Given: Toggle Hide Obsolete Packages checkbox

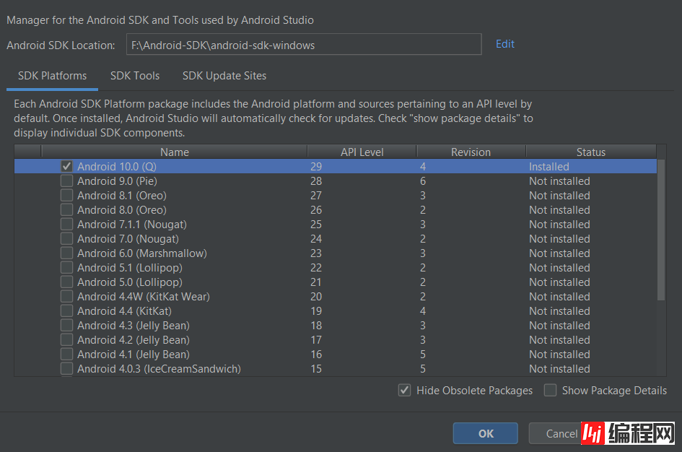Looking at the screenshot, I should 404,391.
